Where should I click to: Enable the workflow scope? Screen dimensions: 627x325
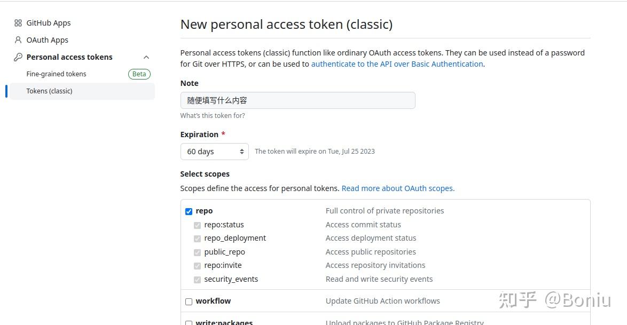[x=189, y=301]
